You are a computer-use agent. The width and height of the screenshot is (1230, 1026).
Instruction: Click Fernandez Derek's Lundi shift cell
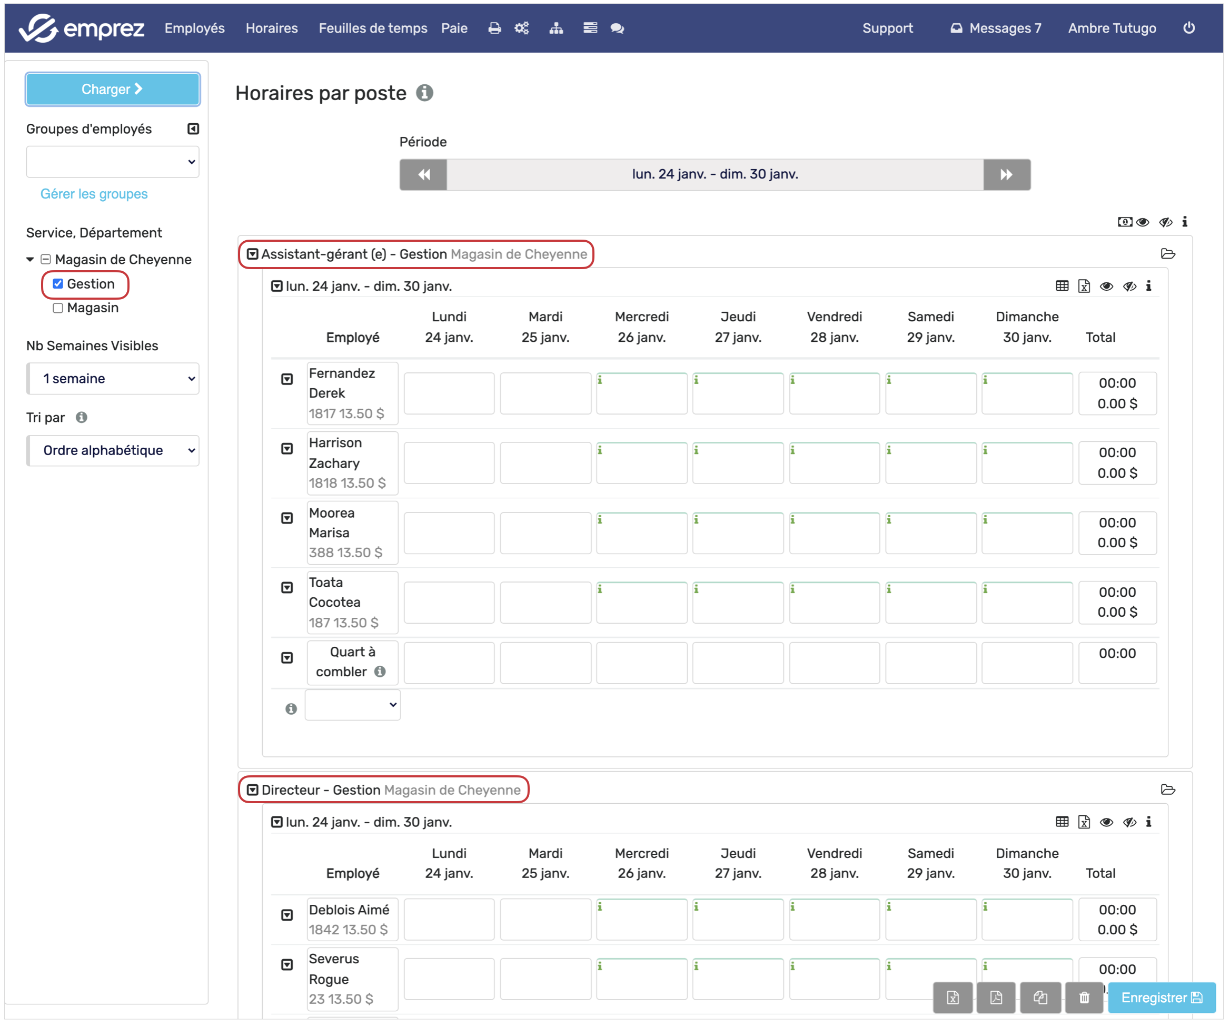[449, 393]
